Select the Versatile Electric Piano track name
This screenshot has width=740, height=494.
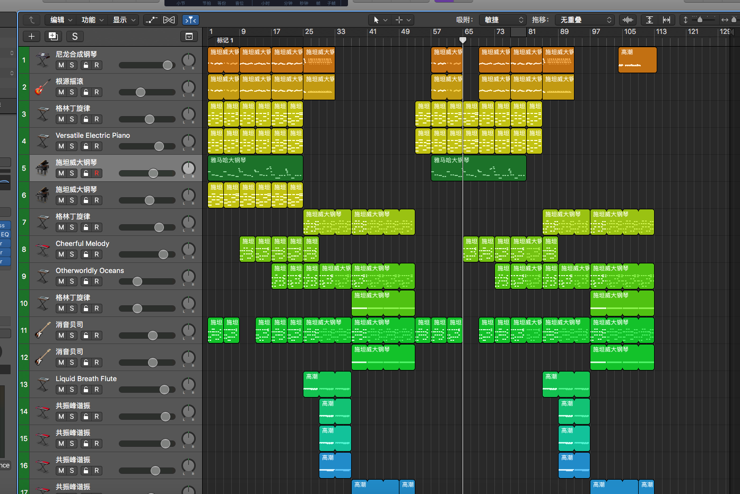point(93,135)
